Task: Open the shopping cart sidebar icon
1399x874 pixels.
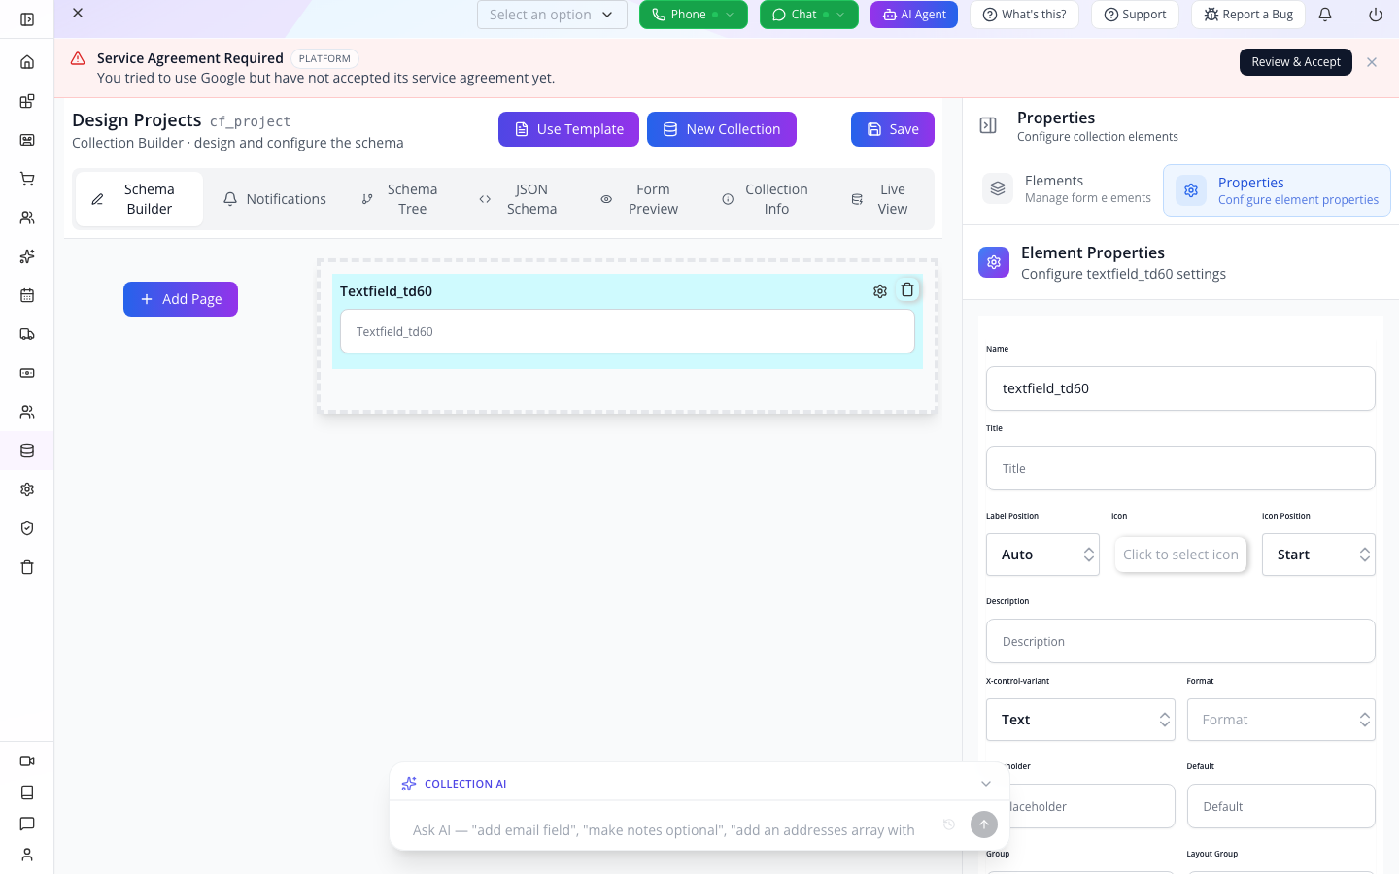Action: coord(27,179)
